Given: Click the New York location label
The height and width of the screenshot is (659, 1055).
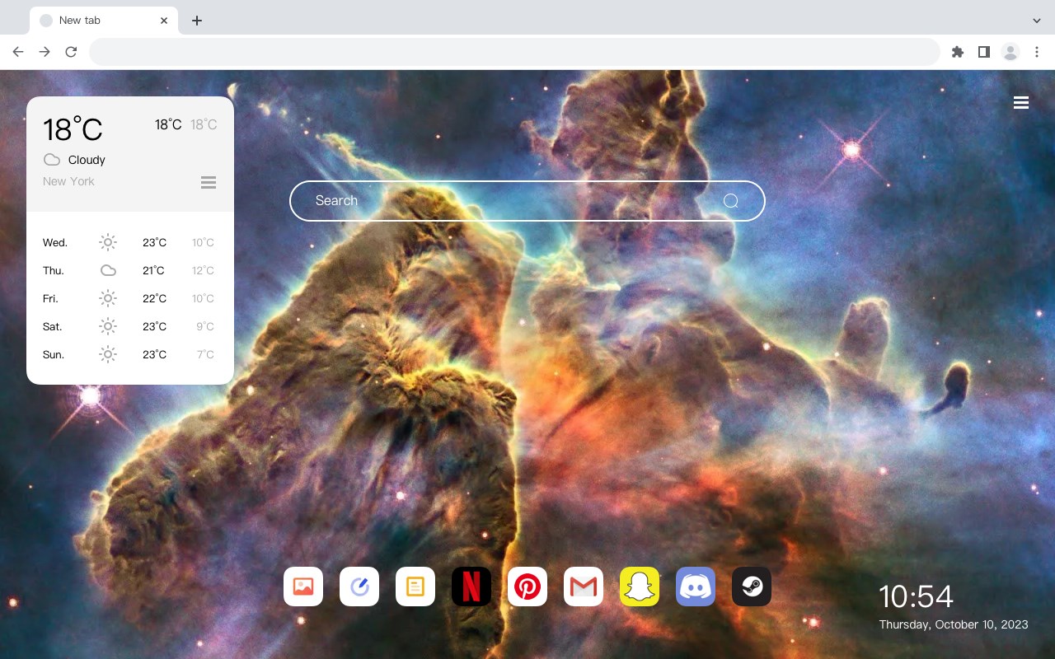Looking at the screenshot, I should point(68,181).
